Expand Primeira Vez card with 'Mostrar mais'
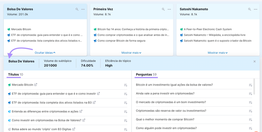The width and height of the screenshot is (262, 132). click(131, 53)
